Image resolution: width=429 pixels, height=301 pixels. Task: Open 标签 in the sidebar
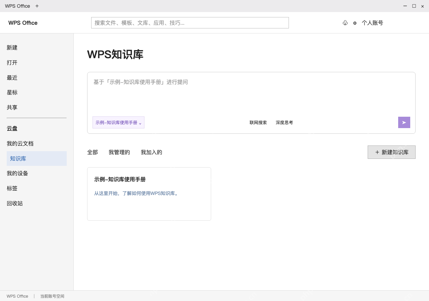pos(12,188)
